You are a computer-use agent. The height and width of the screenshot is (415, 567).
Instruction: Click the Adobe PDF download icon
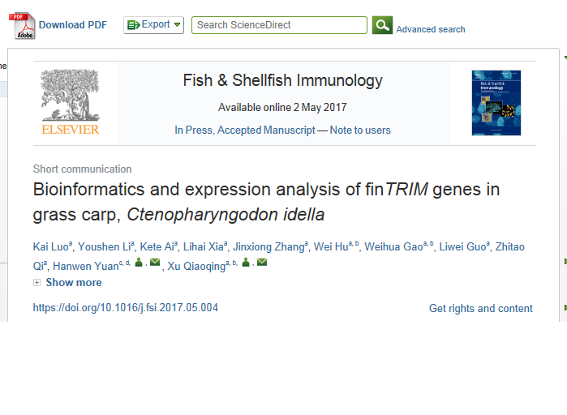tap(22, 26)
